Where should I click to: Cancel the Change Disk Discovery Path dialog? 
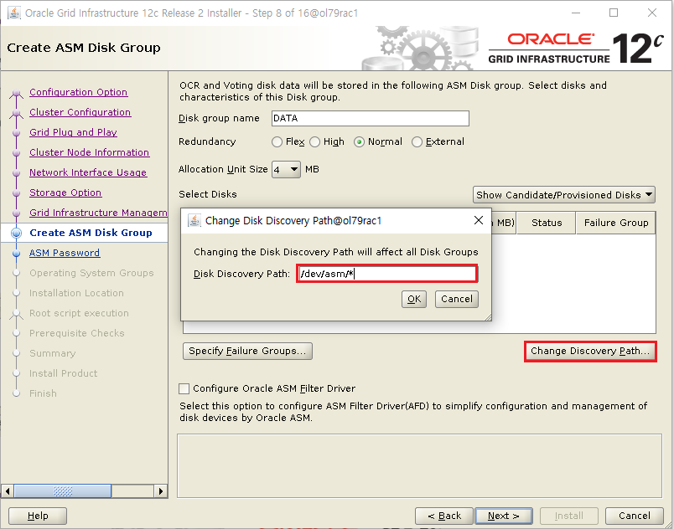[457, 299]
